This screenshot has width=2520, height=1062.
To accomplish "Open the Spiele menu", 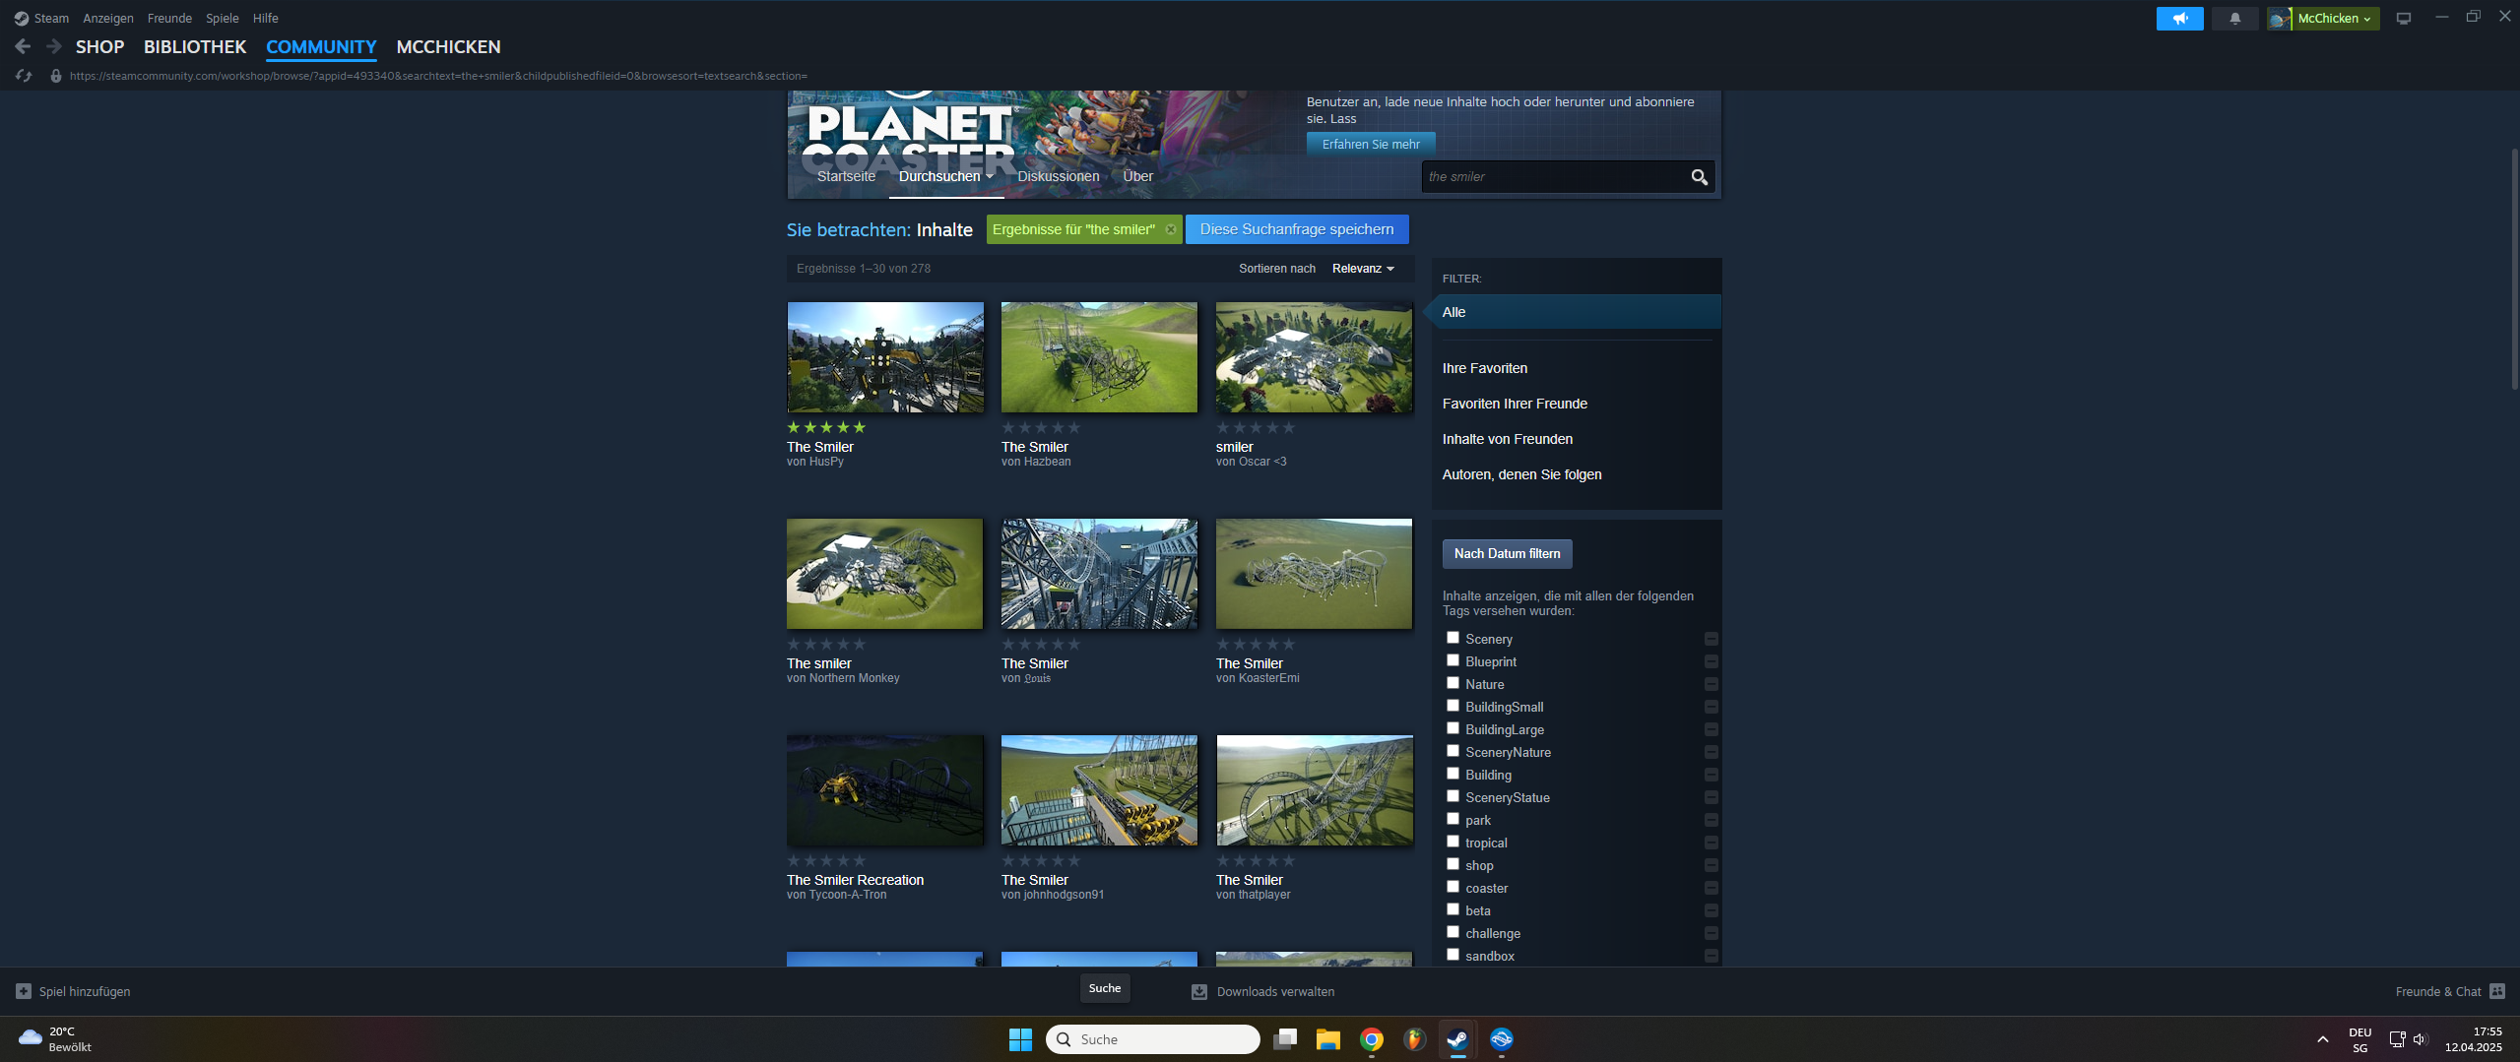I will coord(223,18).
